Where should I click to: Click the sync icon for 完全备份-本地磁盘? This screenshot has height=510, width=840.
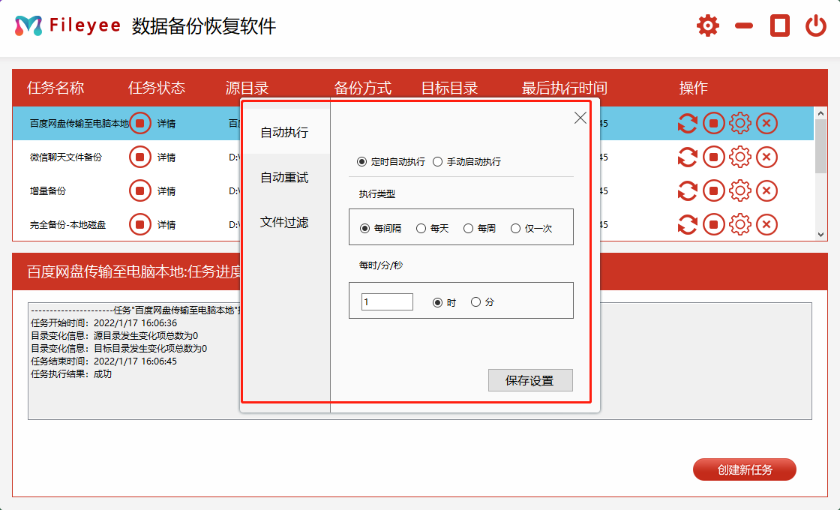687,224
